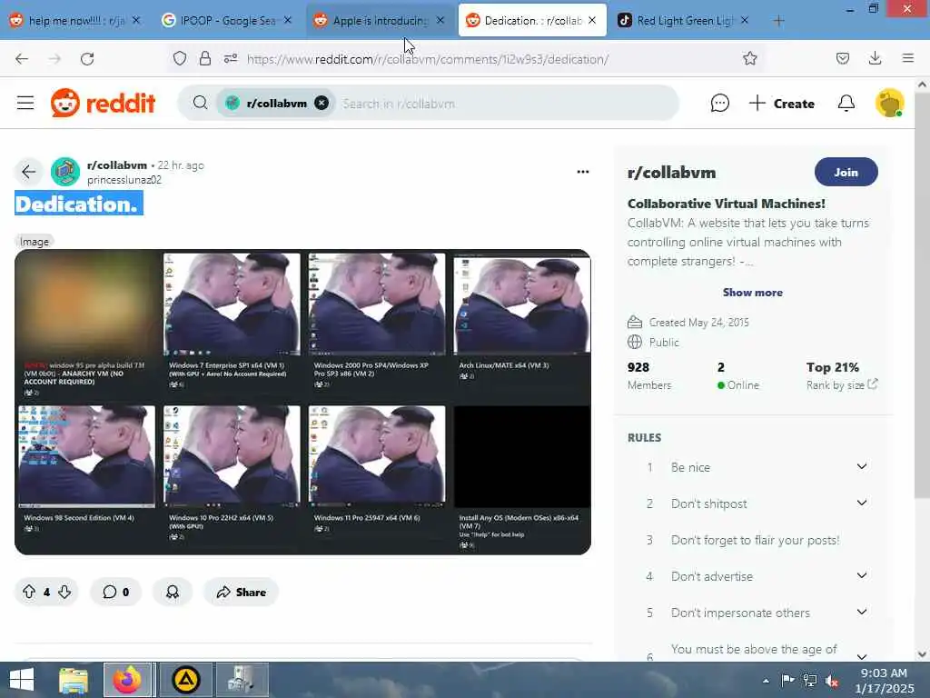Open File Explorer from the taskbar
This screenshot has height=698, width=930.
tap(74, 680)
